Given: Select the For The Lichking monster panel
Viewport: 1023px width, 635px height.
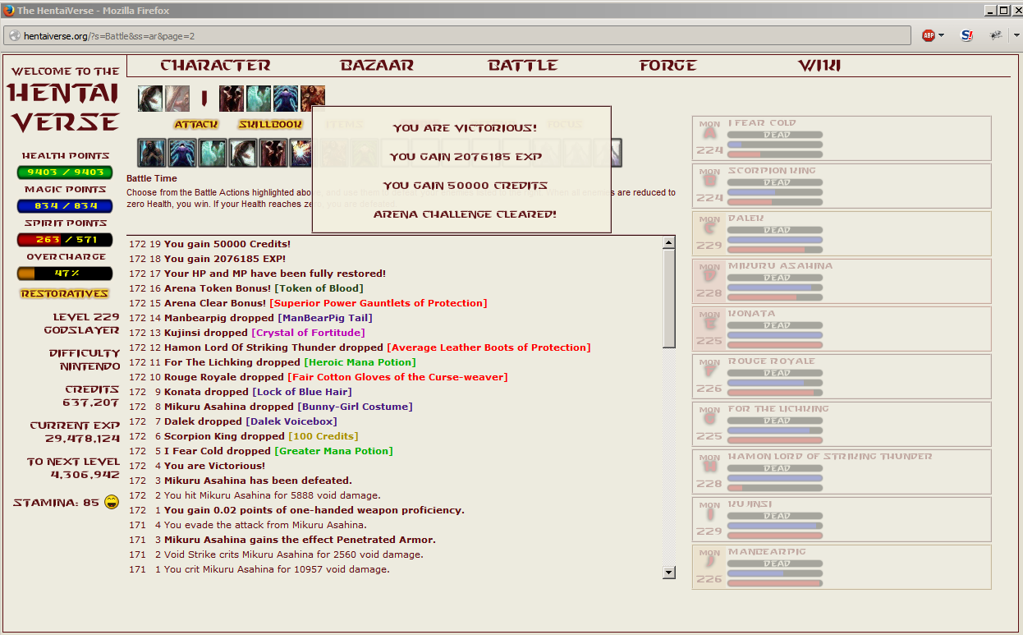Looking at the screenshot, I should (x=842, y=424).
